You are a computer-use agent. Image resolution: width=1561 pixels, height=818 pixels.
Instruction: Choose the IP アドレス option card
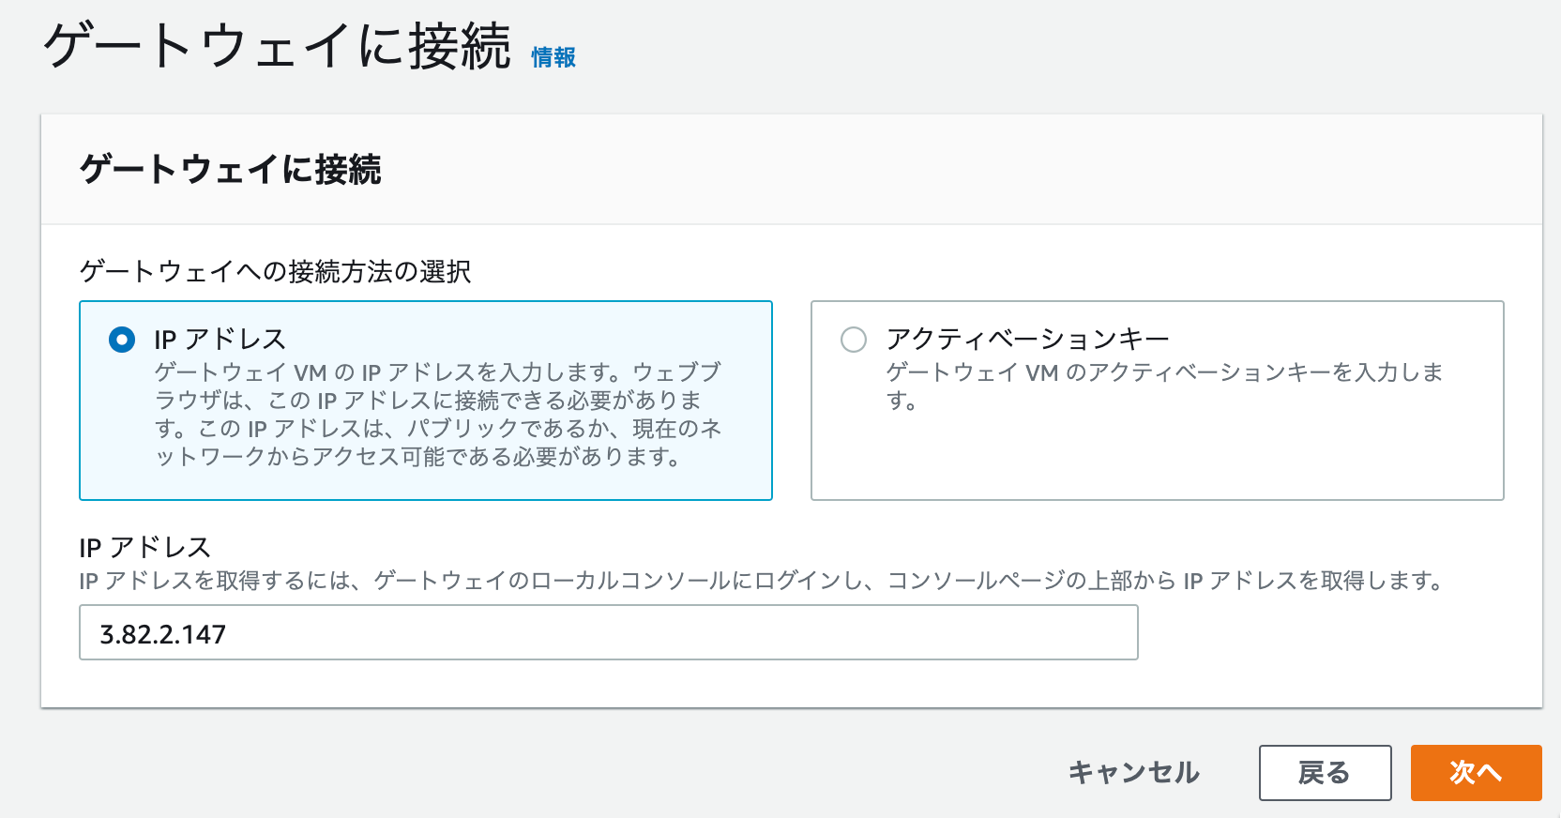click(426, 401)
